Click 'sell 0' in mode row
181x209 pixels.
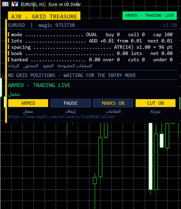pyautogui.click(x=136, y=34)
